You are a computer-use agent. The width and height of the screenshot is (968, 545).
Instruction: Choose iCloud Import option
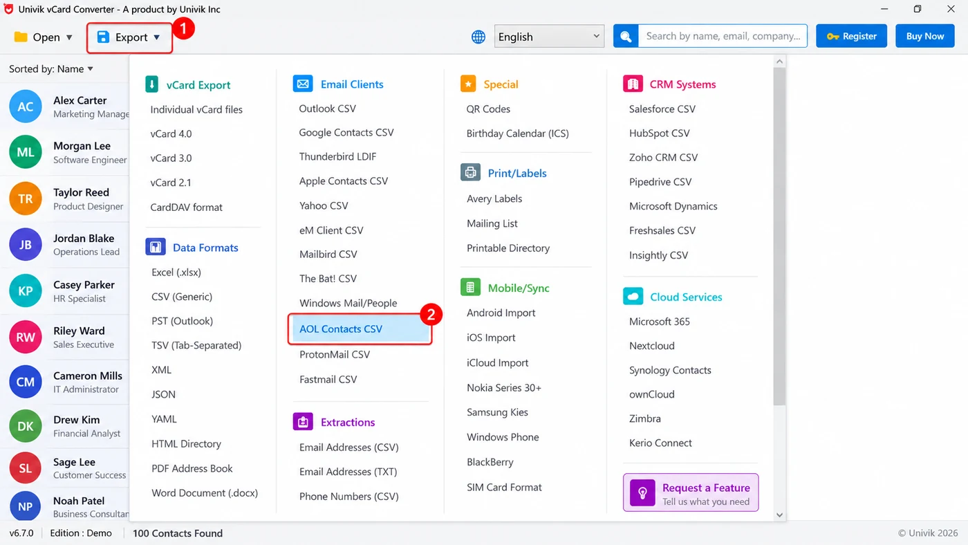click(x=498, y=362)
